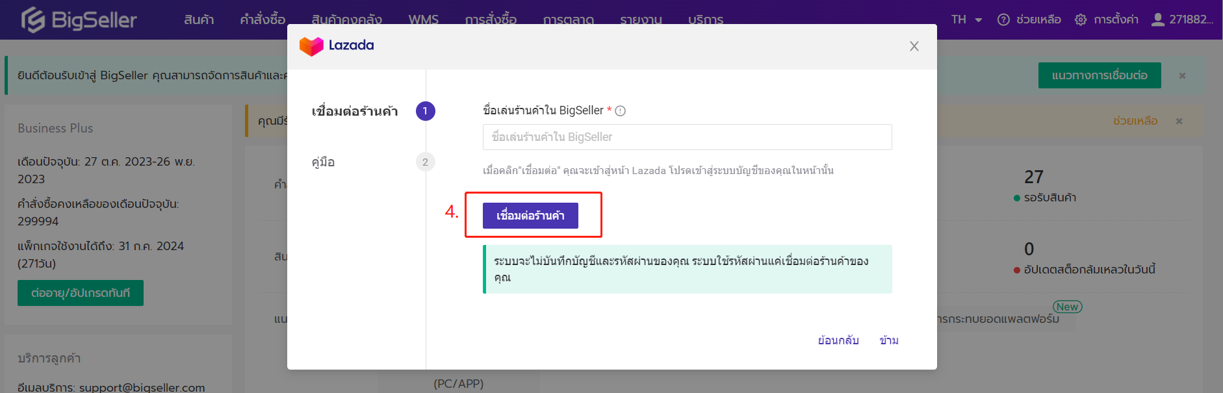This screenshot has height=393, width=1223.
Task: Click the Lazada logo in the dialog
Action: (x=337, y=45)
